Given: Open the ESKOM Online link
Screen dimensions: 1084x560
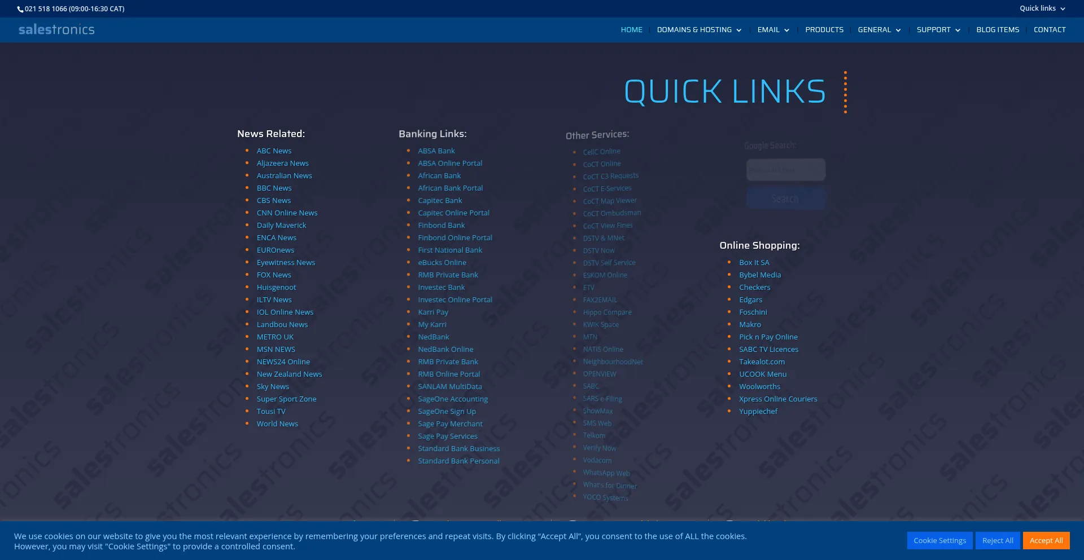Looking at the screenshot, I should click(605, 275).
